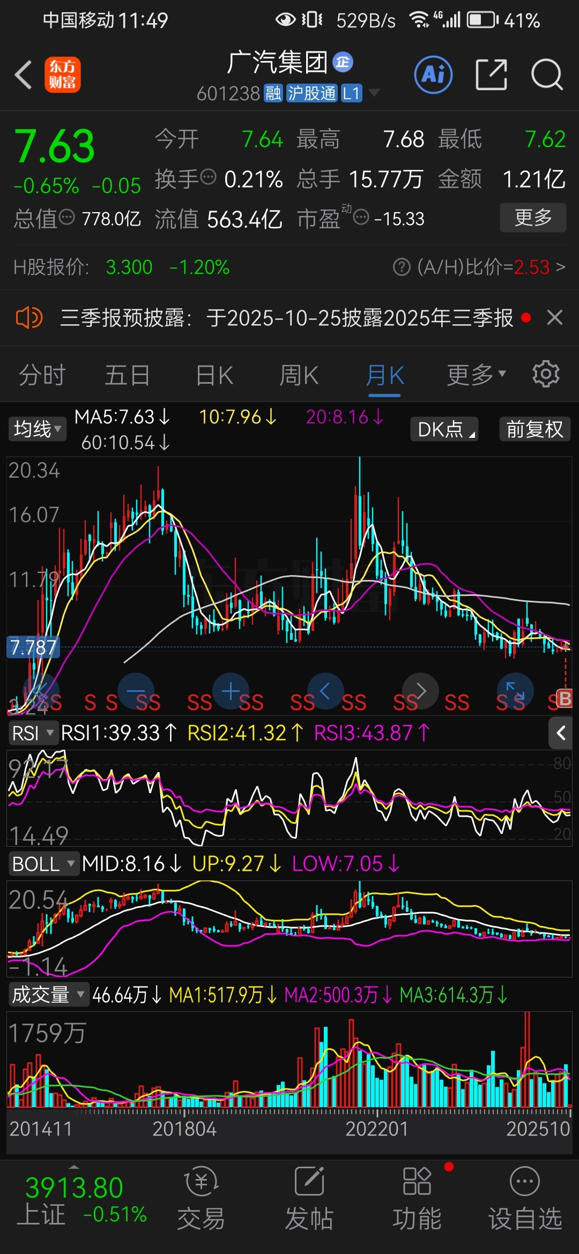This screenshot has height=1254, width=579.
Task: Expand chart to fullscreen
Action: pyautogui.click(x=515, y=691)
